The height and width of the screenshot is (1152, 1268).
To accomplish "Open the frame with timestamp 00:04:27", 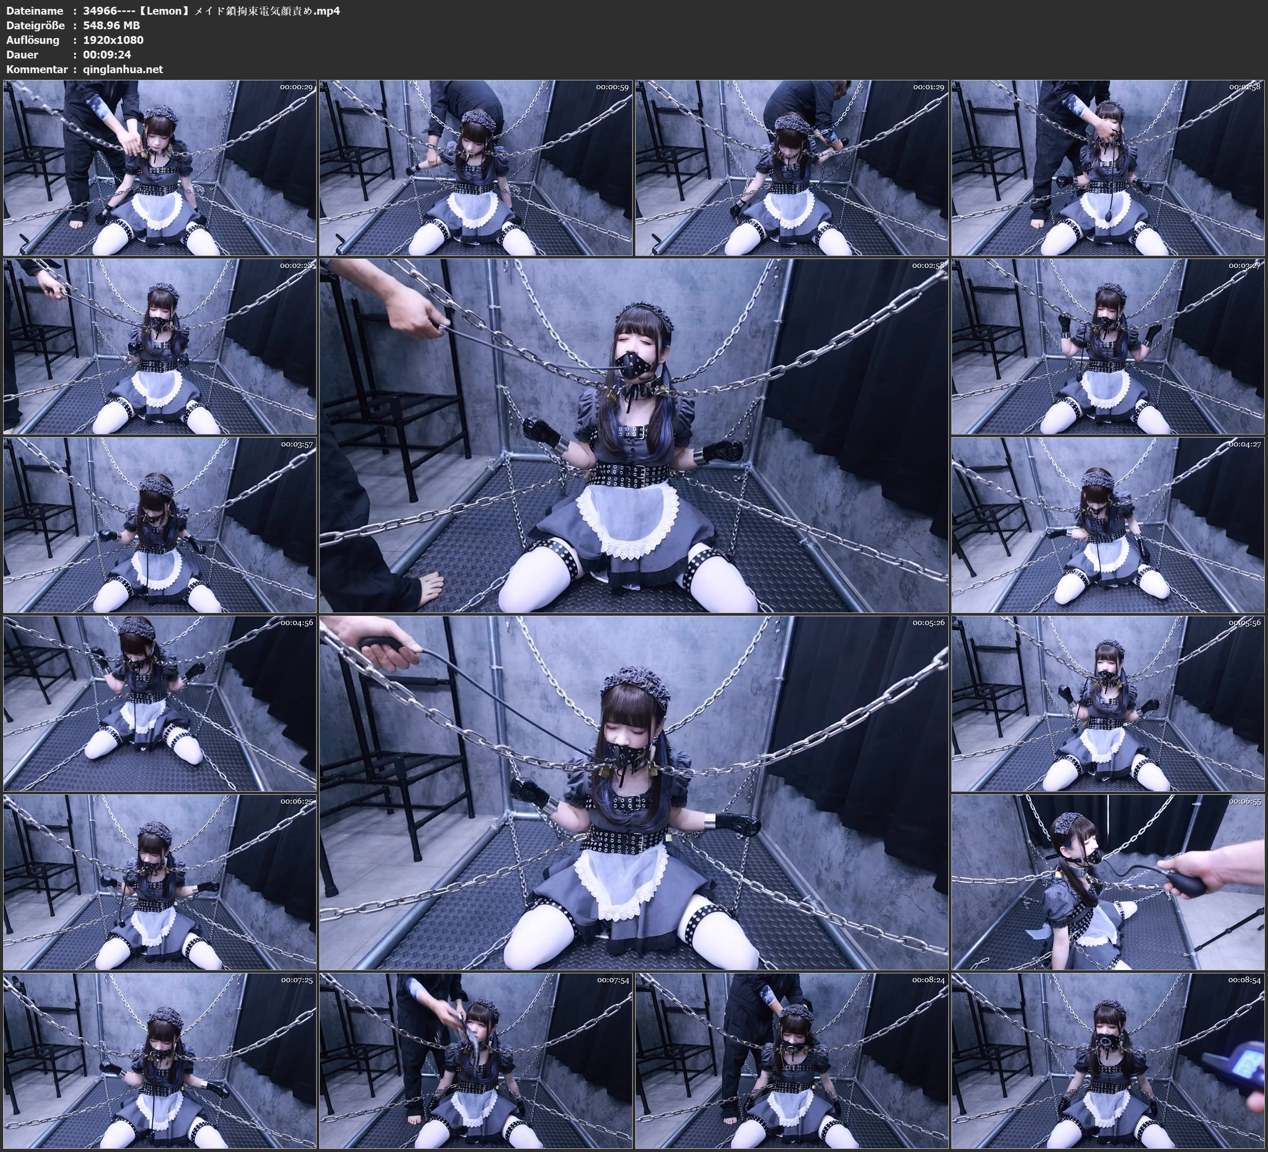I will coord(1108,525).
